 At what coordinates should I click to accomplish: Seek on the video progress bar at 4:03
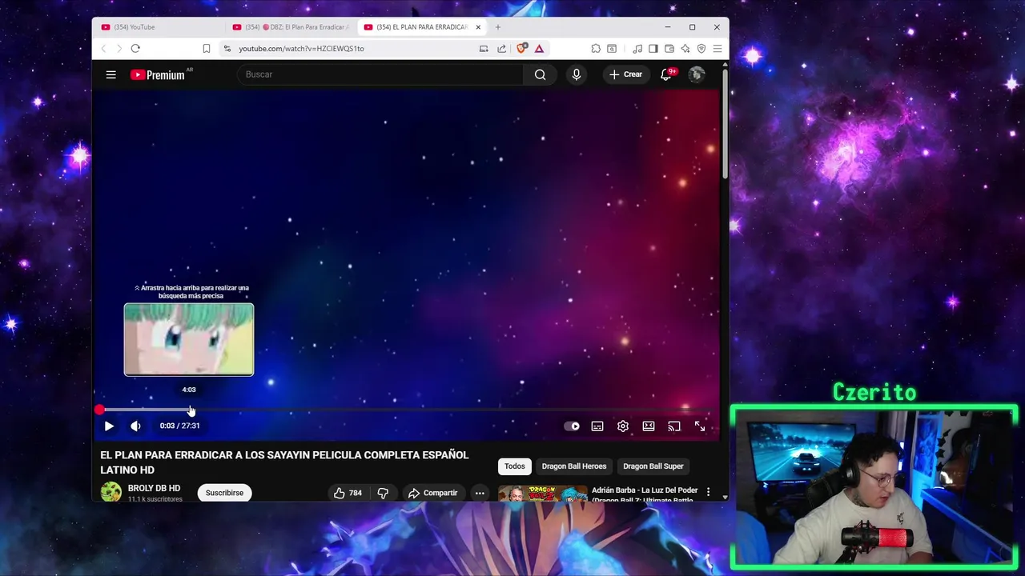click(189, 410)
